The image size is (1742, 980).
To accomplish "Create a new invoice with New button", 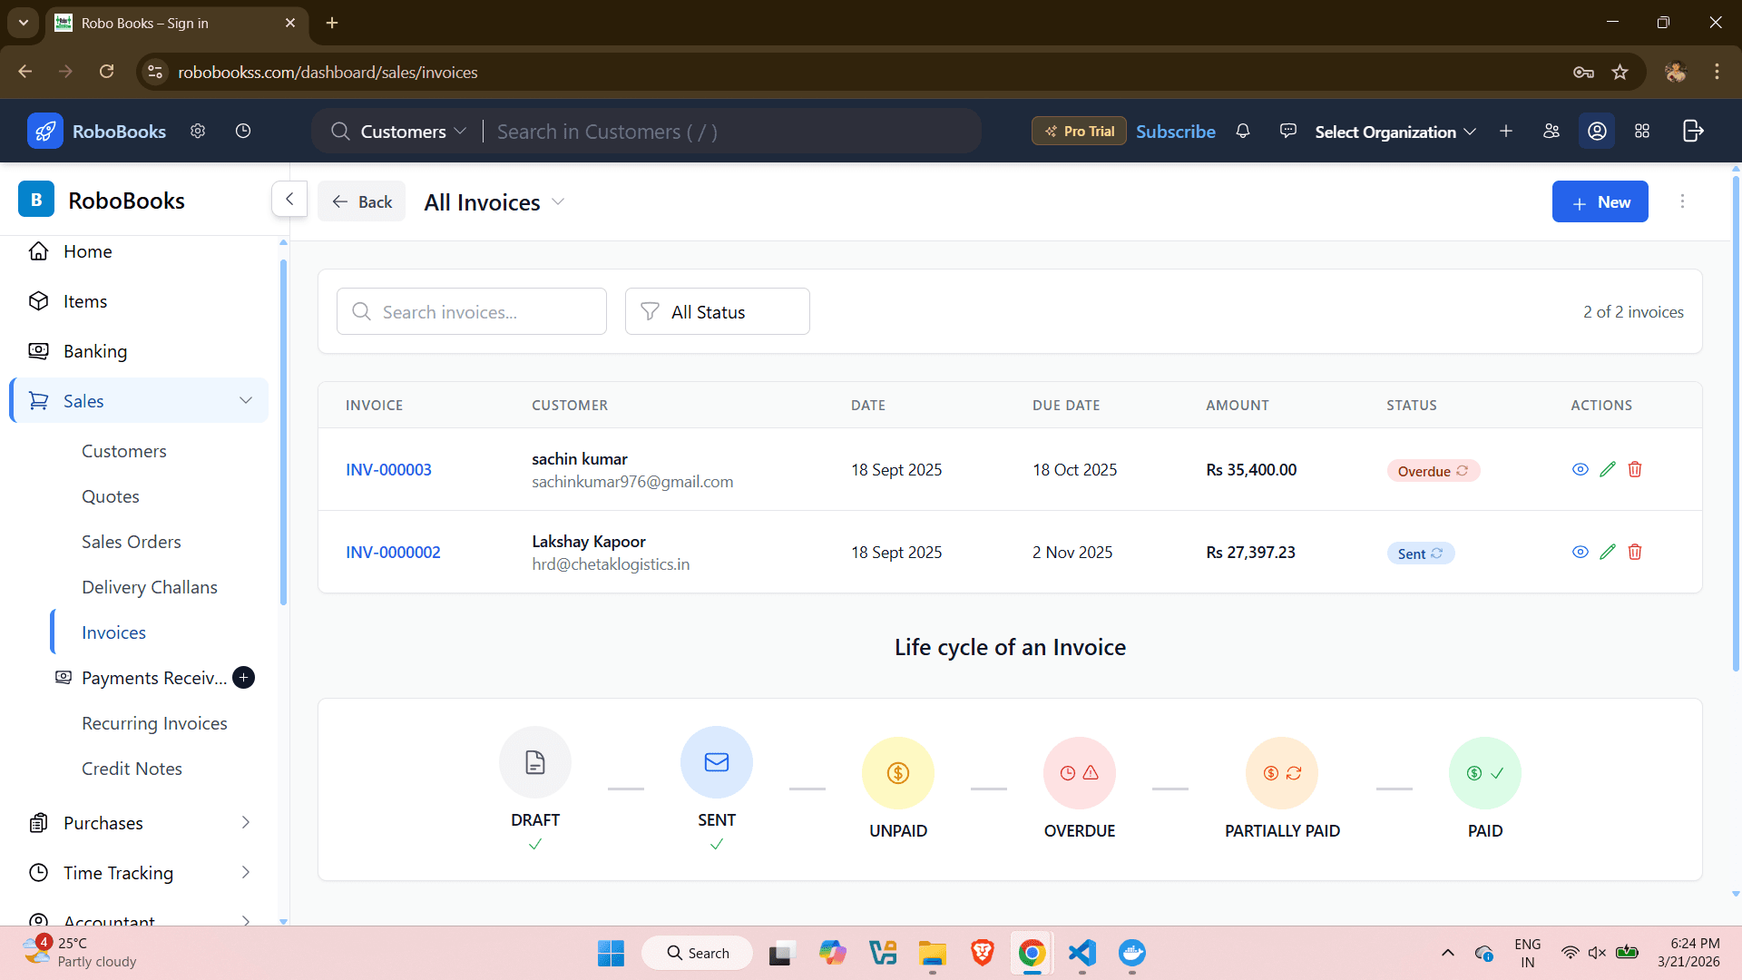I will (x=1600, y=201).
